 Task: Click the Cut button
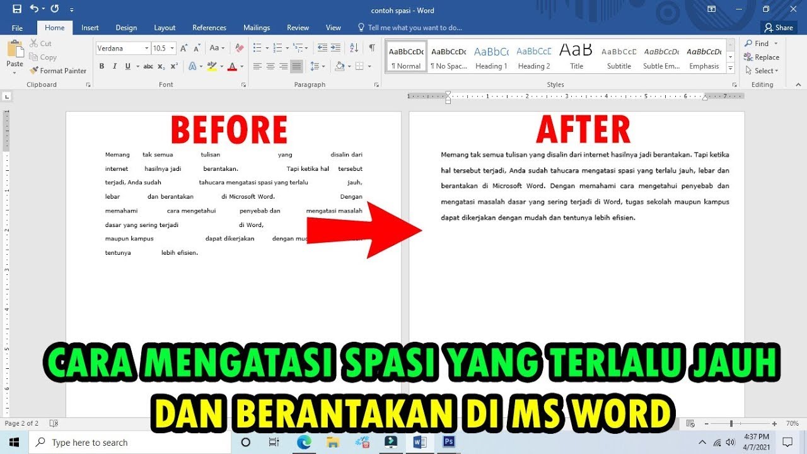coord(40,44)
